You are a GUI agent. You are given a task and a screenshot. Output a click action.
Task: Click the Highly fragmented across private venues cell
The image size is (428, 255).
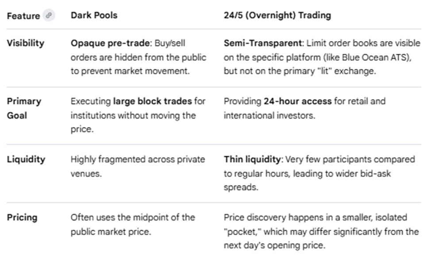pos(138,166)
